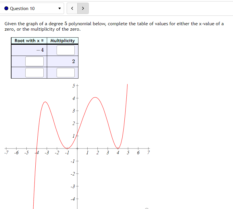Click the dropdown arrow beside Question 10
This screenshot has height=209, width=233.
pyautogui.click(x=59, y=8)
